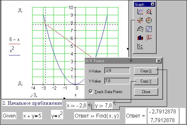Select the y := 7.8 assignment region
187x125 pixels.
[x=104, y=105]
